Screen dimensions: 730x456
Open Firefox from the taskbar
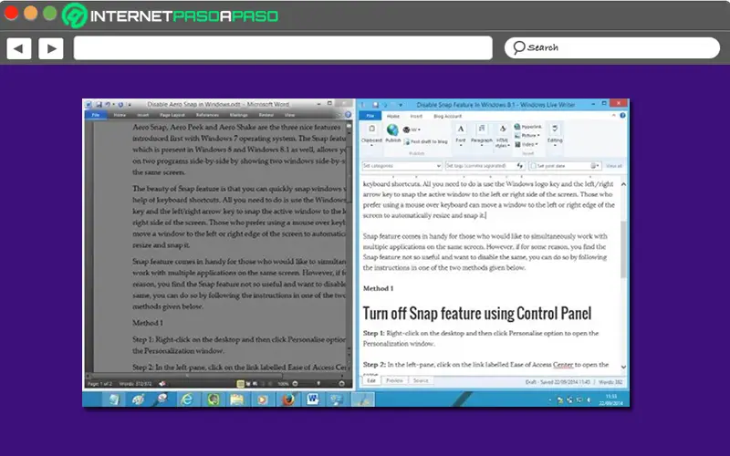point(287,399)
